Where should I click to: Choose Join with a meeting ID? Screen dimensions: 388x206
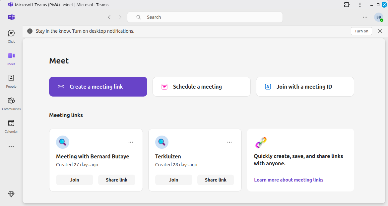(305, 87)
